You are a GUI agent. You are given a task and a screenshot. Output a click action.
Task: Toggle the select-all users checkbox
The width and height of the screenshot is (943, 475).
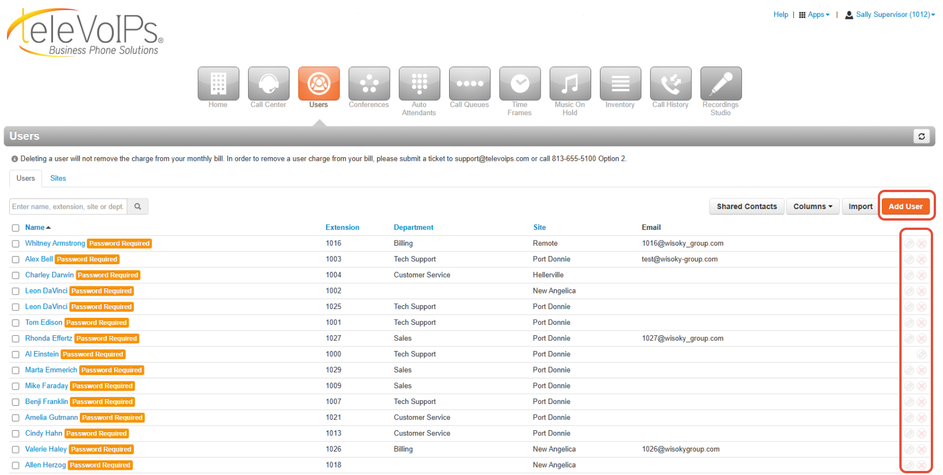[x=16, y=228]
